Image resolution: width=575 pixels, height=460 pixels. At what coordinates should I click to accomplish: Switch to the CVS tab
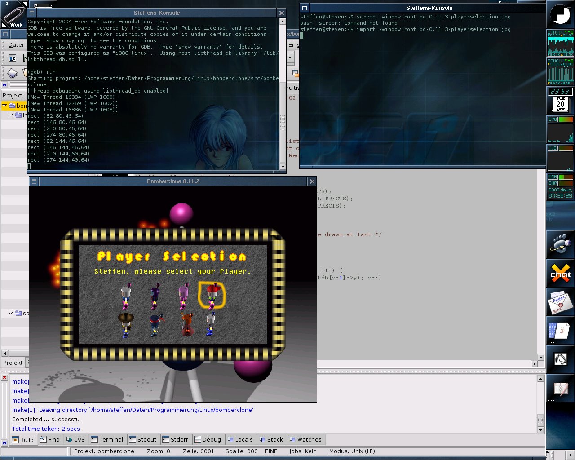click(75, 440)
